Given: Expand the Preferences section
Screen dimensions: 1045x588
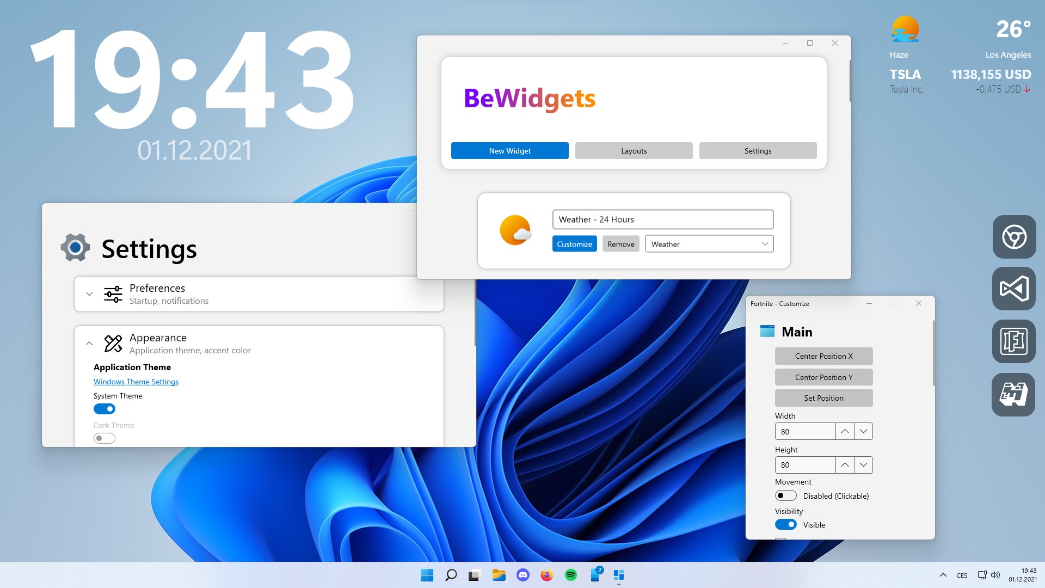Looking at the screenshot, I should [89, 294].
